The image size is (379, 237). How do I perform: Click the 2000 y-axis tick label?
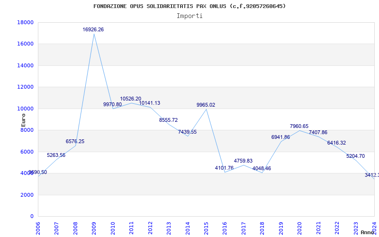click(27, 195)
